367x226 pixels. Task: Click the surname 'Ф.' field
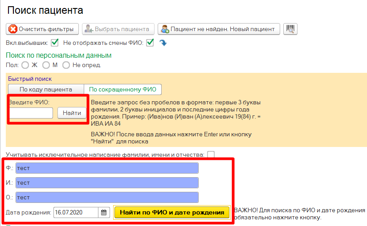coord(107,168)
